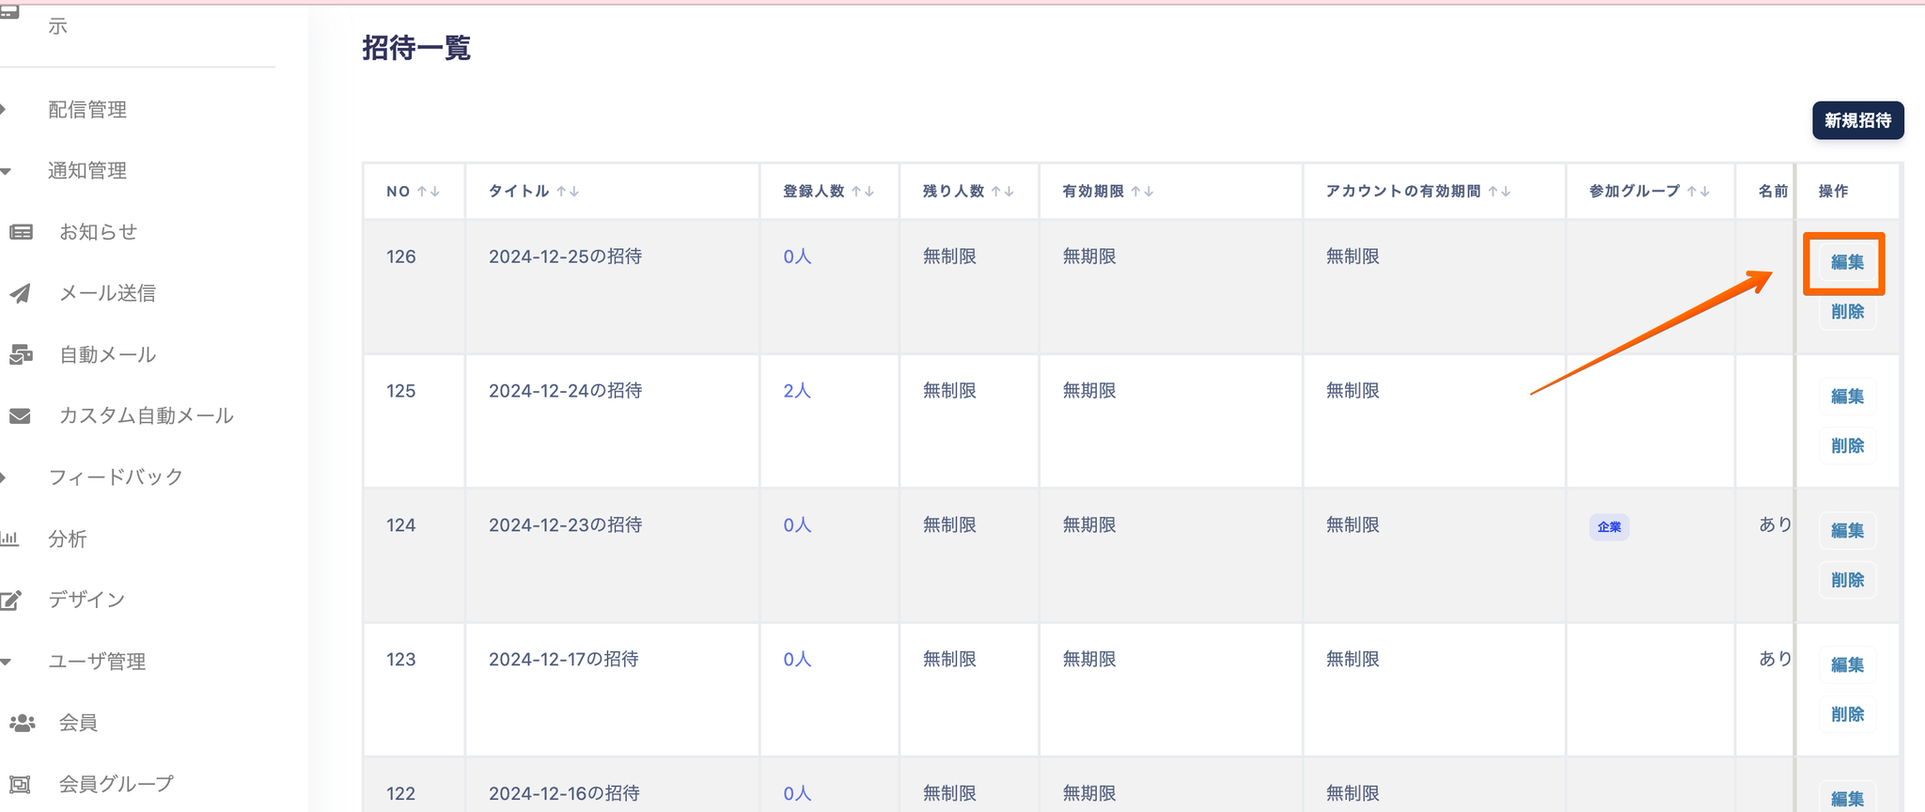This screenshot has height=812, width=1925.
Task: Sort by 登録人数 column arrows
Action: (863, 192)
